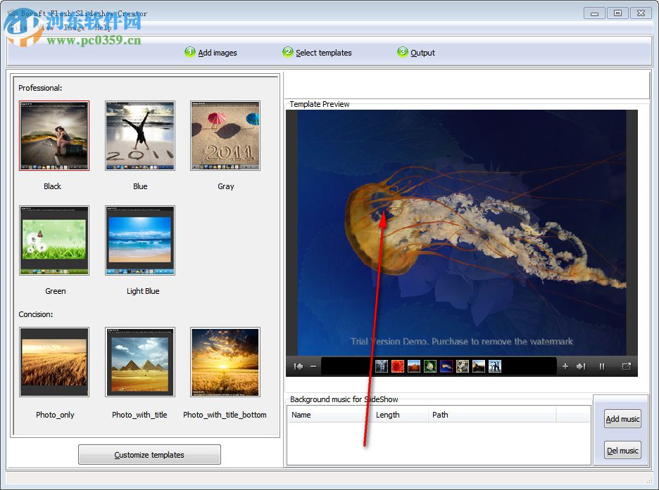Open the Help menu
Image resolution: width=659 pixels, height=490 pixels.
(x=103, y=28)
